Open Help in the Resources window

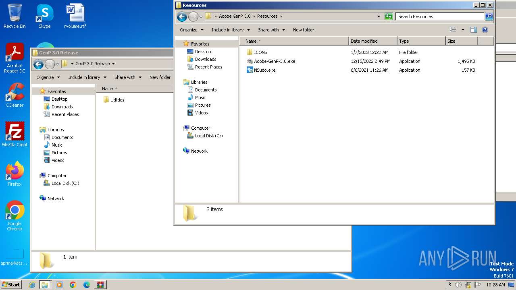pos(485,30)
